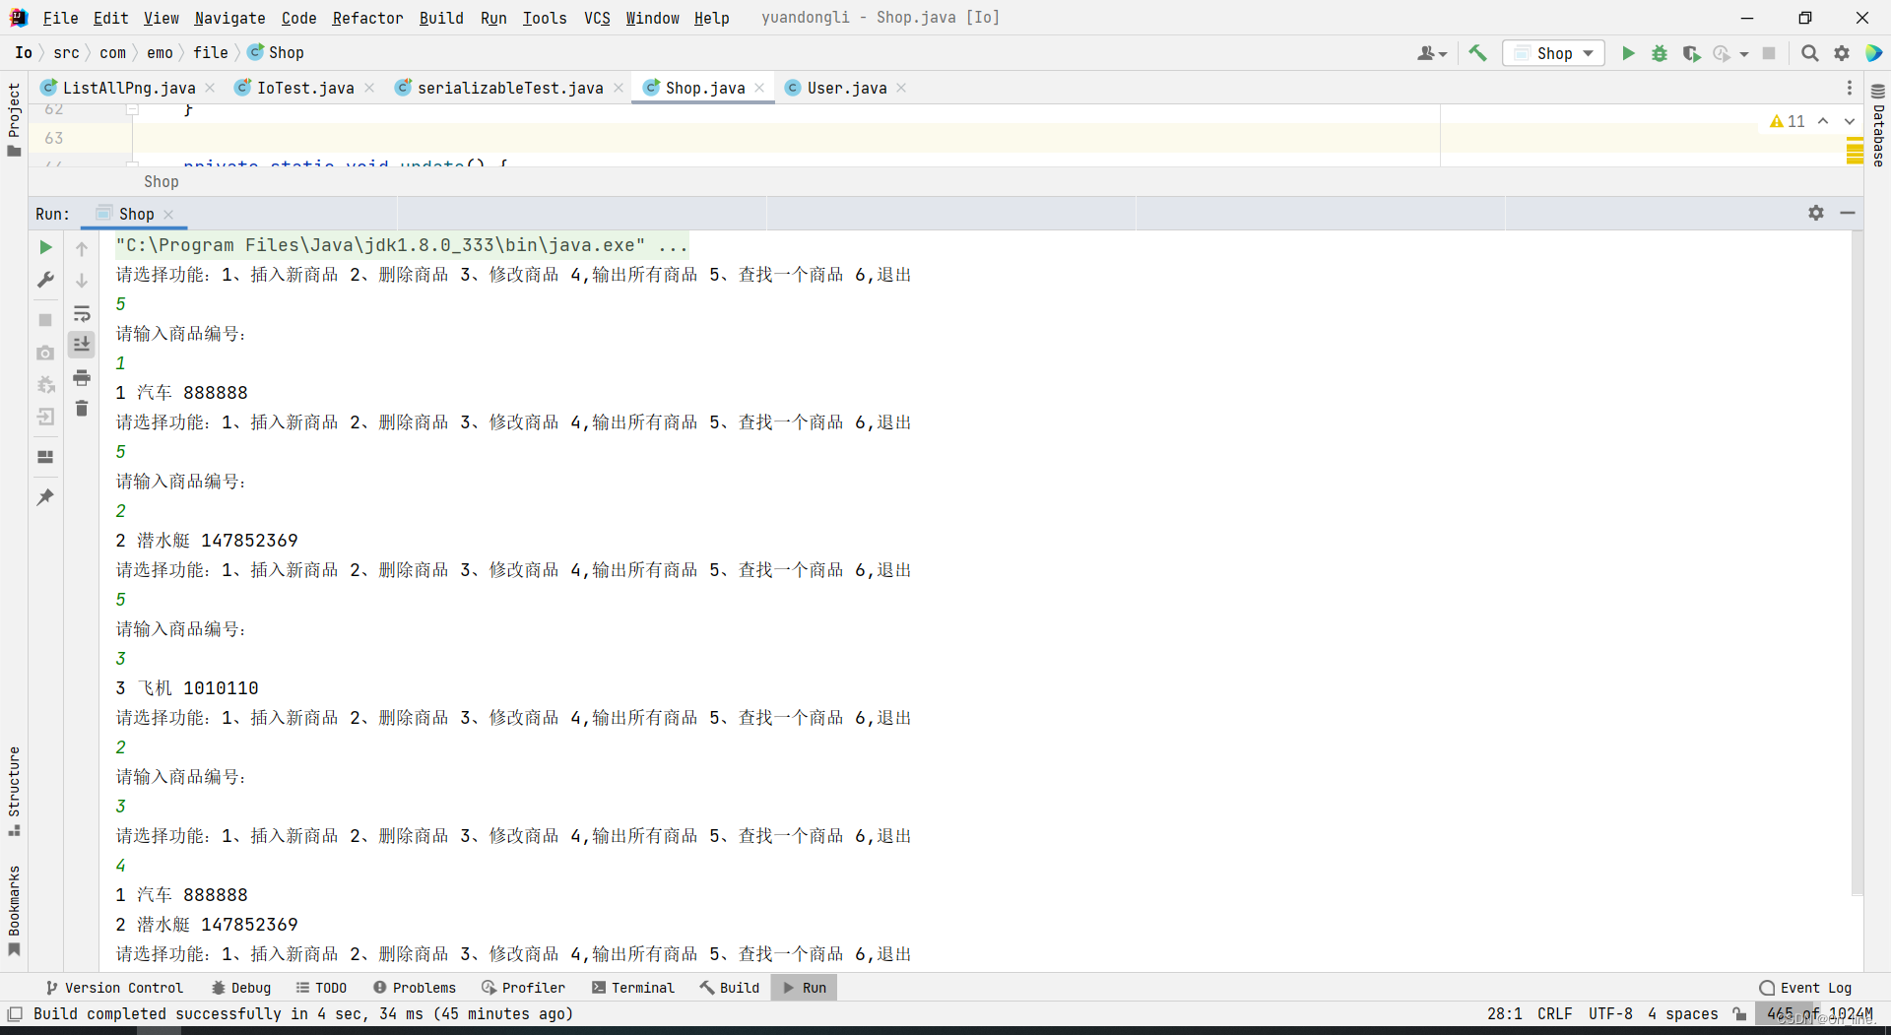The width and height of the screenshot is (1891, 1035).
Task: Open the profiler run dropdown
Action: [1744, 54]
